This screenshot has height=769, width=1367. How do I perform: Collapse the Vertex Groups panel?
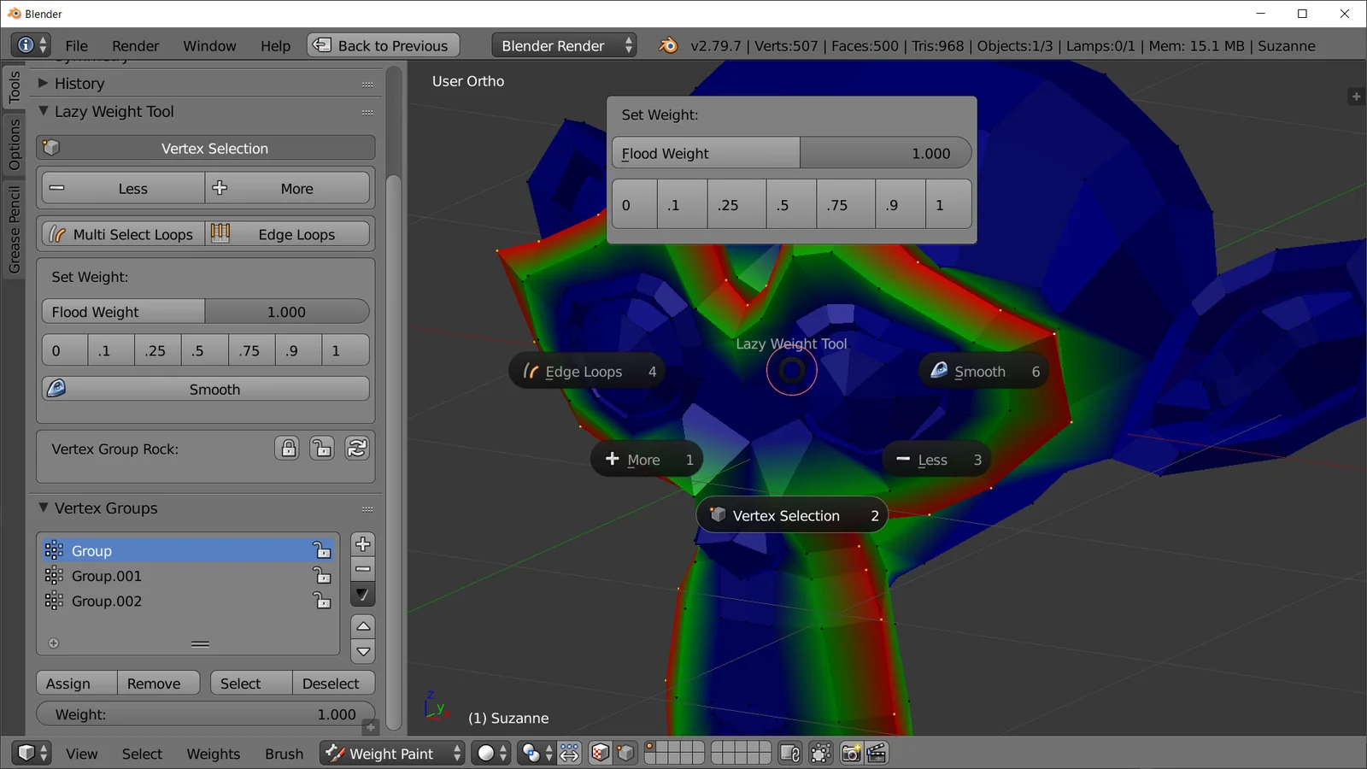pyautogui.click(x=43, y=508)
